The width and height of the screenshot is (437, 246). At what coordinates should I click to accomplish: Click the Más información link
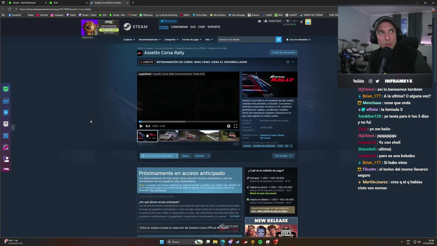click(x=158, y=190)
